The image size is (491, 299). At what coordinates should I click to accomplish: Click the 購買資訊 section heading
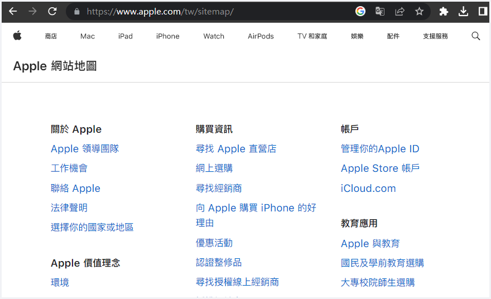(x=214, y=129)
